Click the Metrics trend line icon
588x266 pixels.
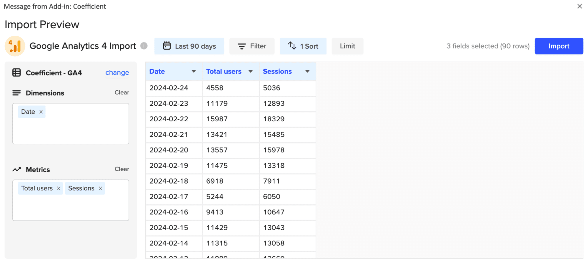pos(16,170)
